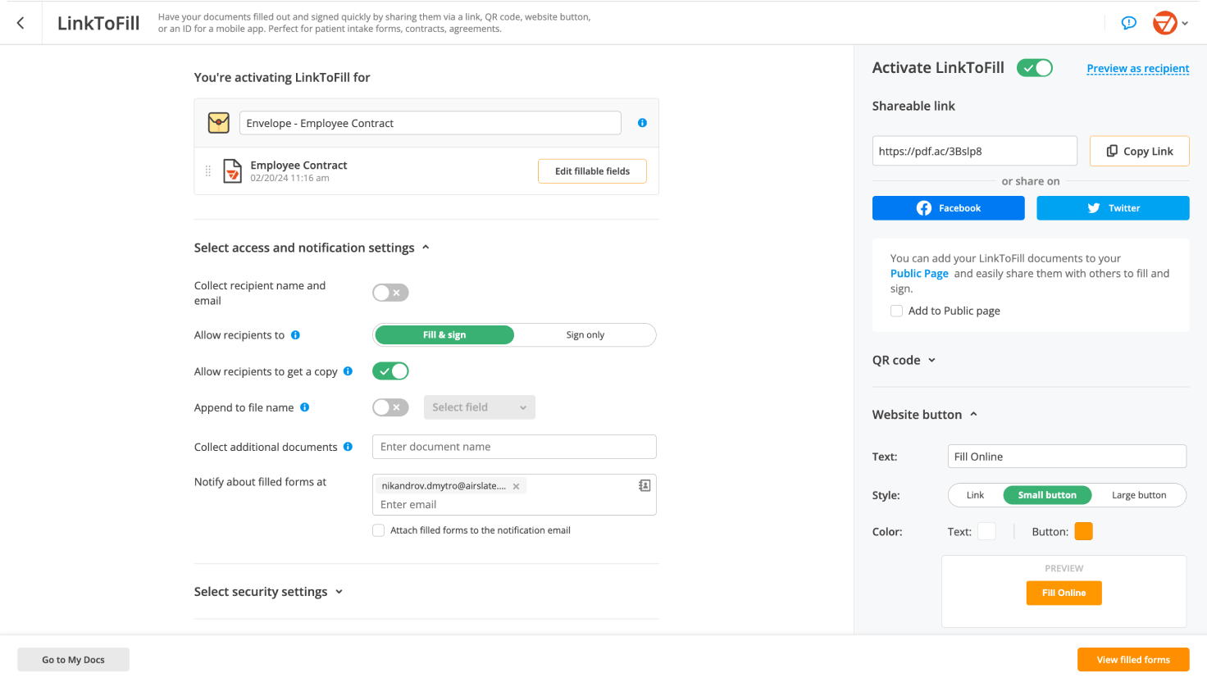The width and height of the screenshot is (1207, 682).
Task: Open the Preview as recipient link
Action: point(1137,69)
